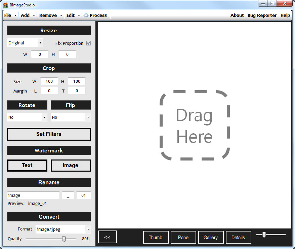The image size is (295, 249).
Task: Click the Drag Here drop area
Action: pyautogui.click(x=195, y=126)
